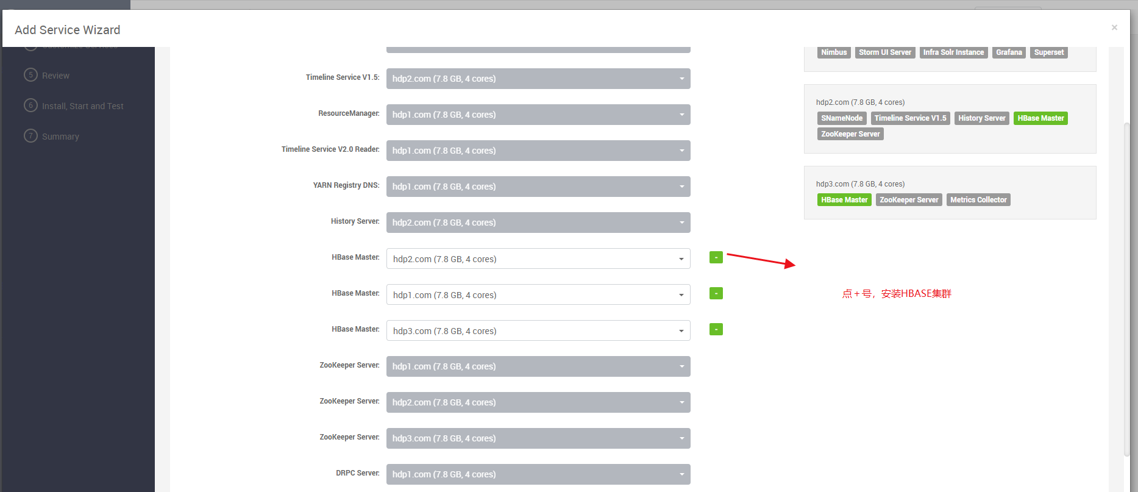Open the Timeline Service V1.5 host dropdown
Screen dimensions: 1138x492
[x=538, y=79]
